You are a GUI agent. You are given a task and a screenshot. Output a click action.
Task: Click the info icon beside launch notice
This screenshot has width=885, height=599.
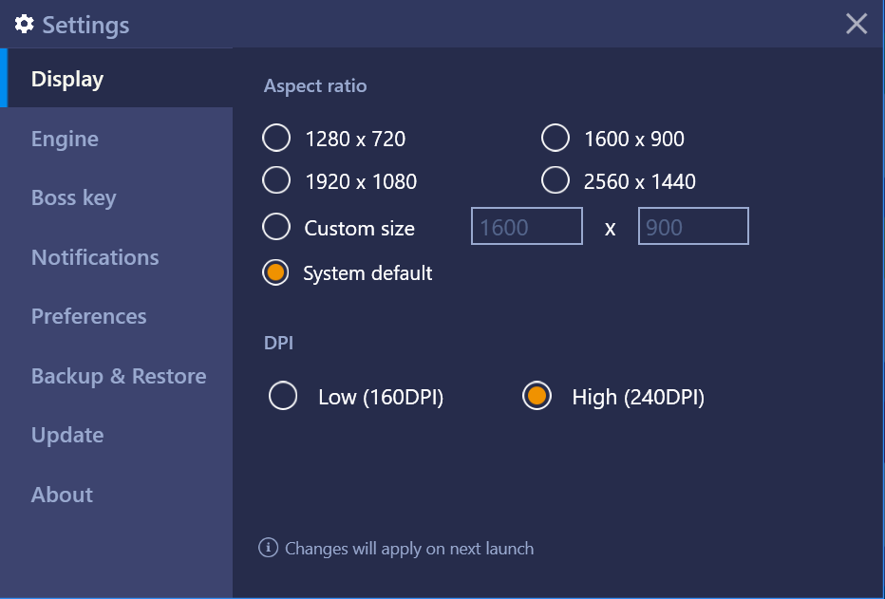pyautogui.click(x=268, y=547)
